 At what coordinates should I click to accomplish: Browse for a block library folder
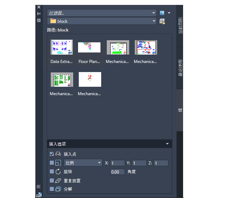point(162,21)
